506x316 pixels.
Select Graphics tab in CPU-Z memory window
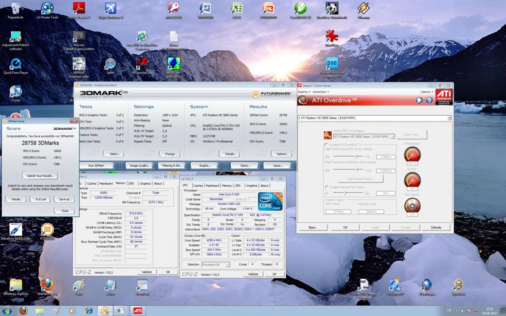pyautogui.click(x=145, y=184)
